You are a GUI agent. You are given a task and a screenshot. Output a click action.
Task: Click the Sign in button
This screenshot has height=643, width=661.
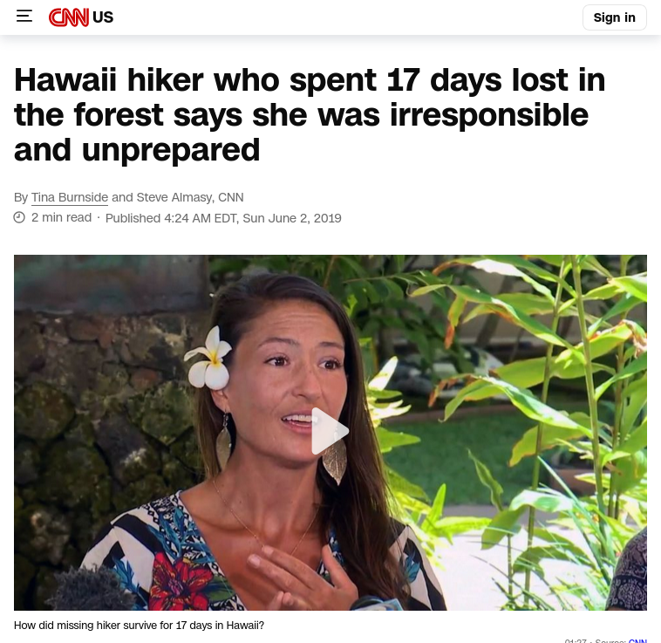click(614, 17)
